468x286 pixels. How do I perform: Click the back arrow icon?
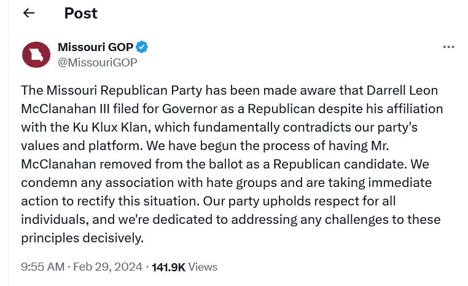pos(28,14)
